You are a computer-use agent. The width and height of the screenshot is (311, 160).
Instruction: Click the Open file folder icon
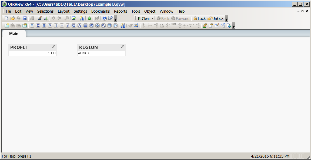(13, 18)
